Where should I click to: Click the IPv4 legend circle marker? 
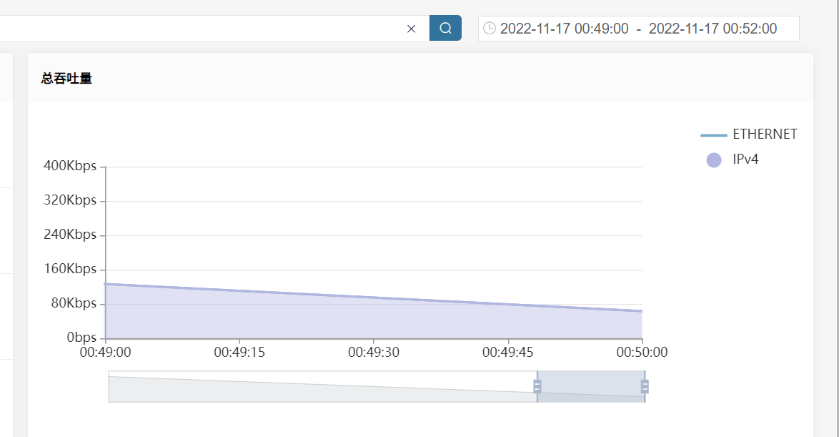tap(713, 159)
